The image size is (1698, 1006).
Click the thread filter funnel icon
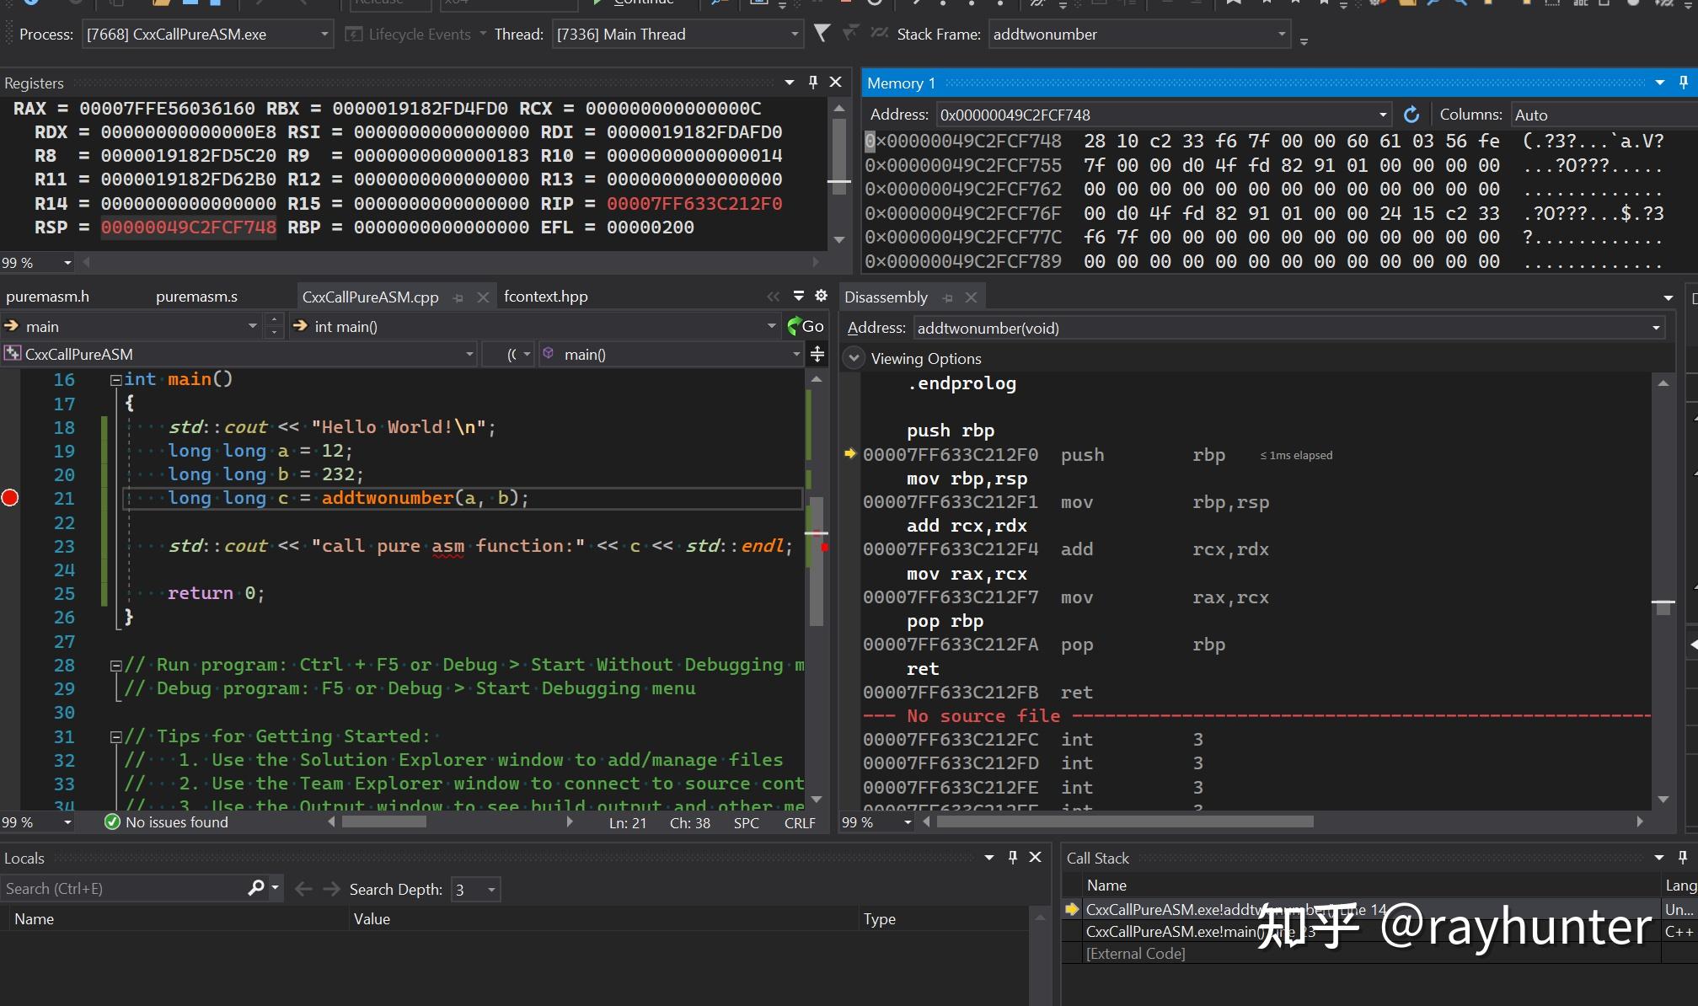pyautogui.click(x=822, y=34)
